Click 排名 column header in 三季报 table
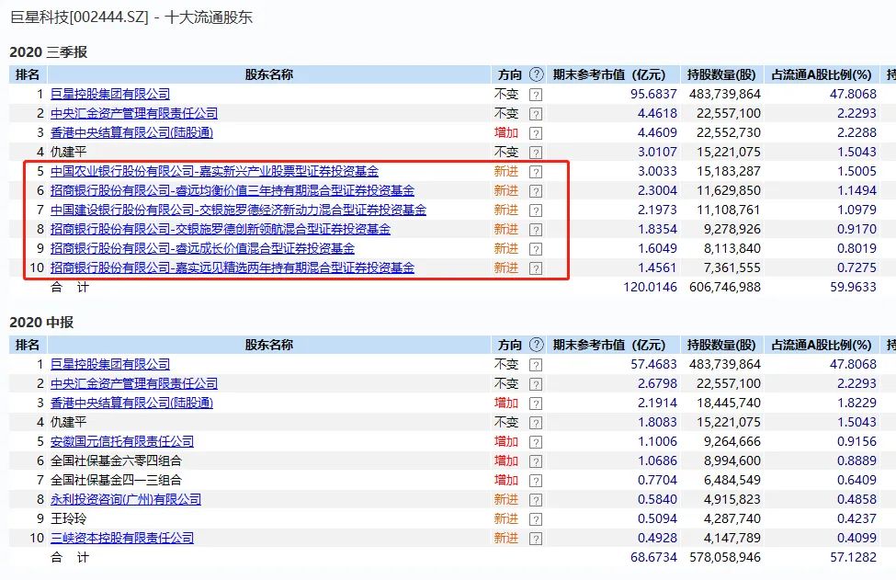The height and width of the screenshot is (580, 896). [x=28, y=74]
